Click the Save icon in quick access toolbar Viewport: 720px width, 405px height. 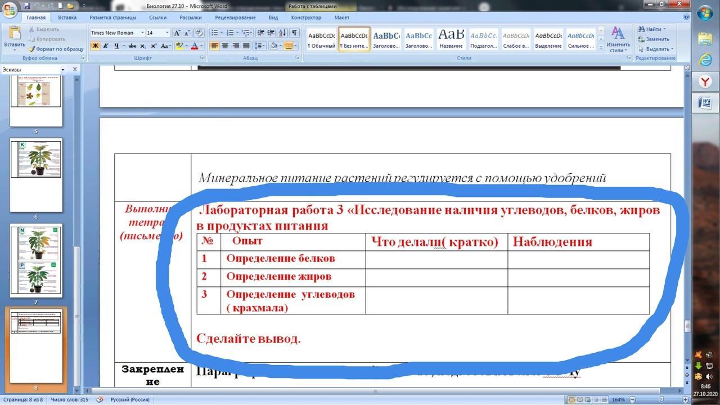27,6
